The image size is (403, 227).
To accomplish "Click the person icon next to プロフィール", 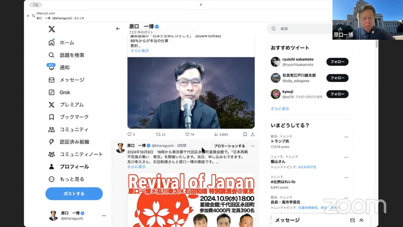I will click(51, 166).
